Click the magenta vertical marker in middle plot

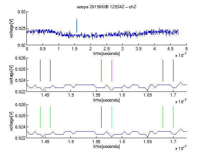tap(112, 71)
